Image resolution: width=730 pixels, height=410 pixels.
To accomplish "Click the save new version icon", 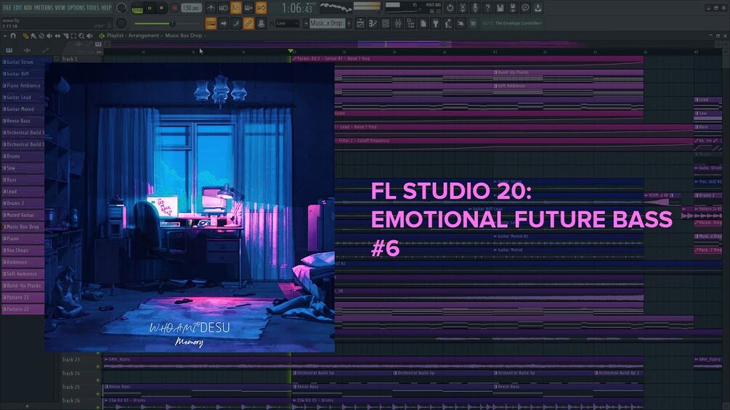I will [513, 8].
